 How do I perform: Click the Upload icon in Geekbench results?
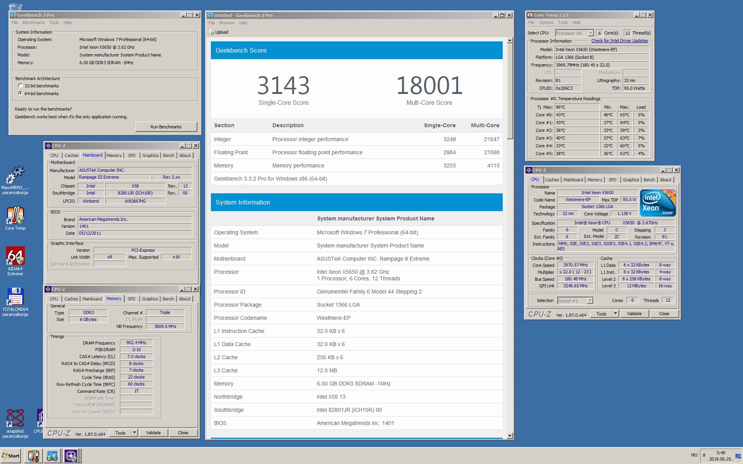click(211, 32)
